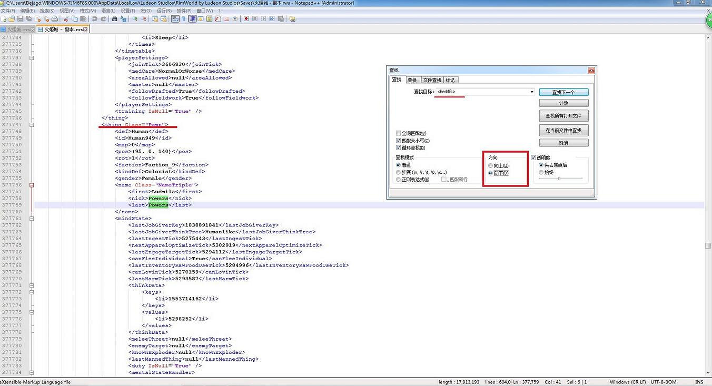Click the 查找下一个 button
The width and height of the screenshot is (712, 386).
click(563, 92)
